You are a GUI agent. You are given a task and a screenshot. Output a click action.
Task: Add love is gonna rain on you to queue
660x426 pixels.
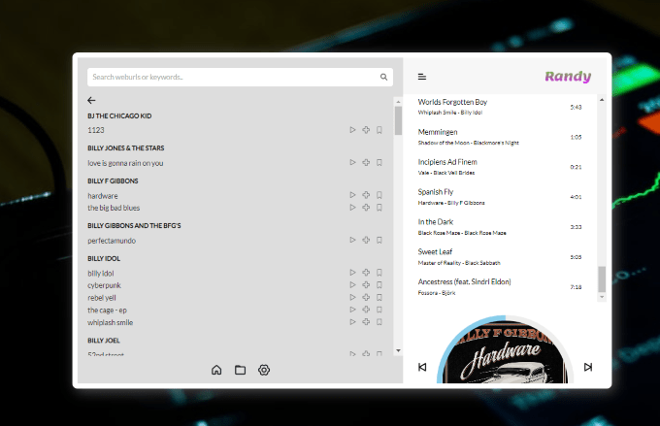click(x=366, y=162)
